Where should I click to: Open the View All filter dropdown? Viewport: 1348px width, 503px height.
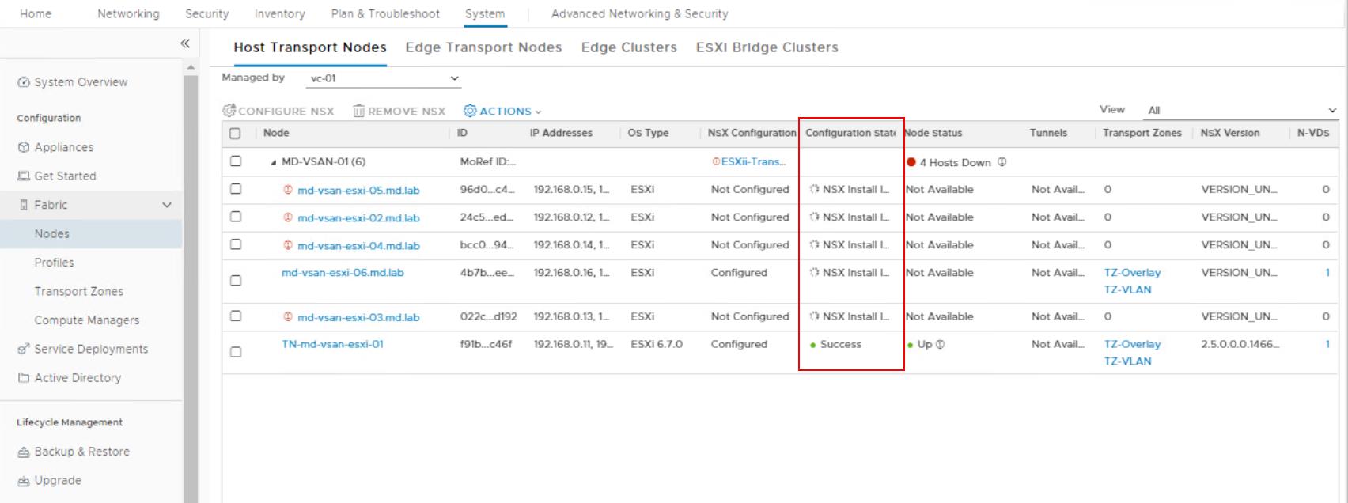[x=1240, y=110]
